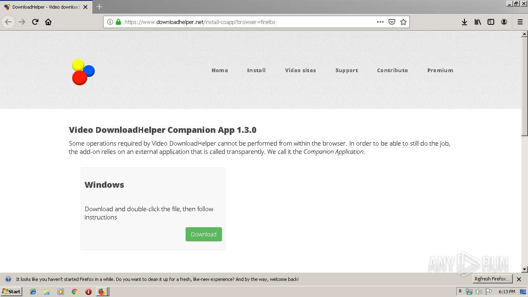The height and width of the screenshot is (297, 528).
Task: Open the Windows Start menu
Action: pyautogui.click(x=11, y=292)
